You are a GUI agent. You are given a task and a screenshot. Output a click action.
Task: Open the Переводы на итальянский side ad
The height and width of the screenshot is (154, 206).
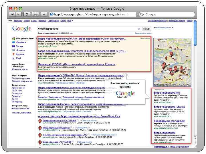coord(169,121)
